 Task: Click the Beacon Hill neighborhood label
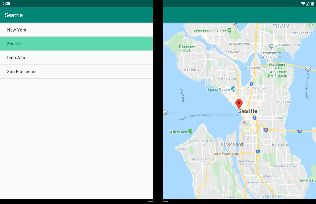click(273, 176)
